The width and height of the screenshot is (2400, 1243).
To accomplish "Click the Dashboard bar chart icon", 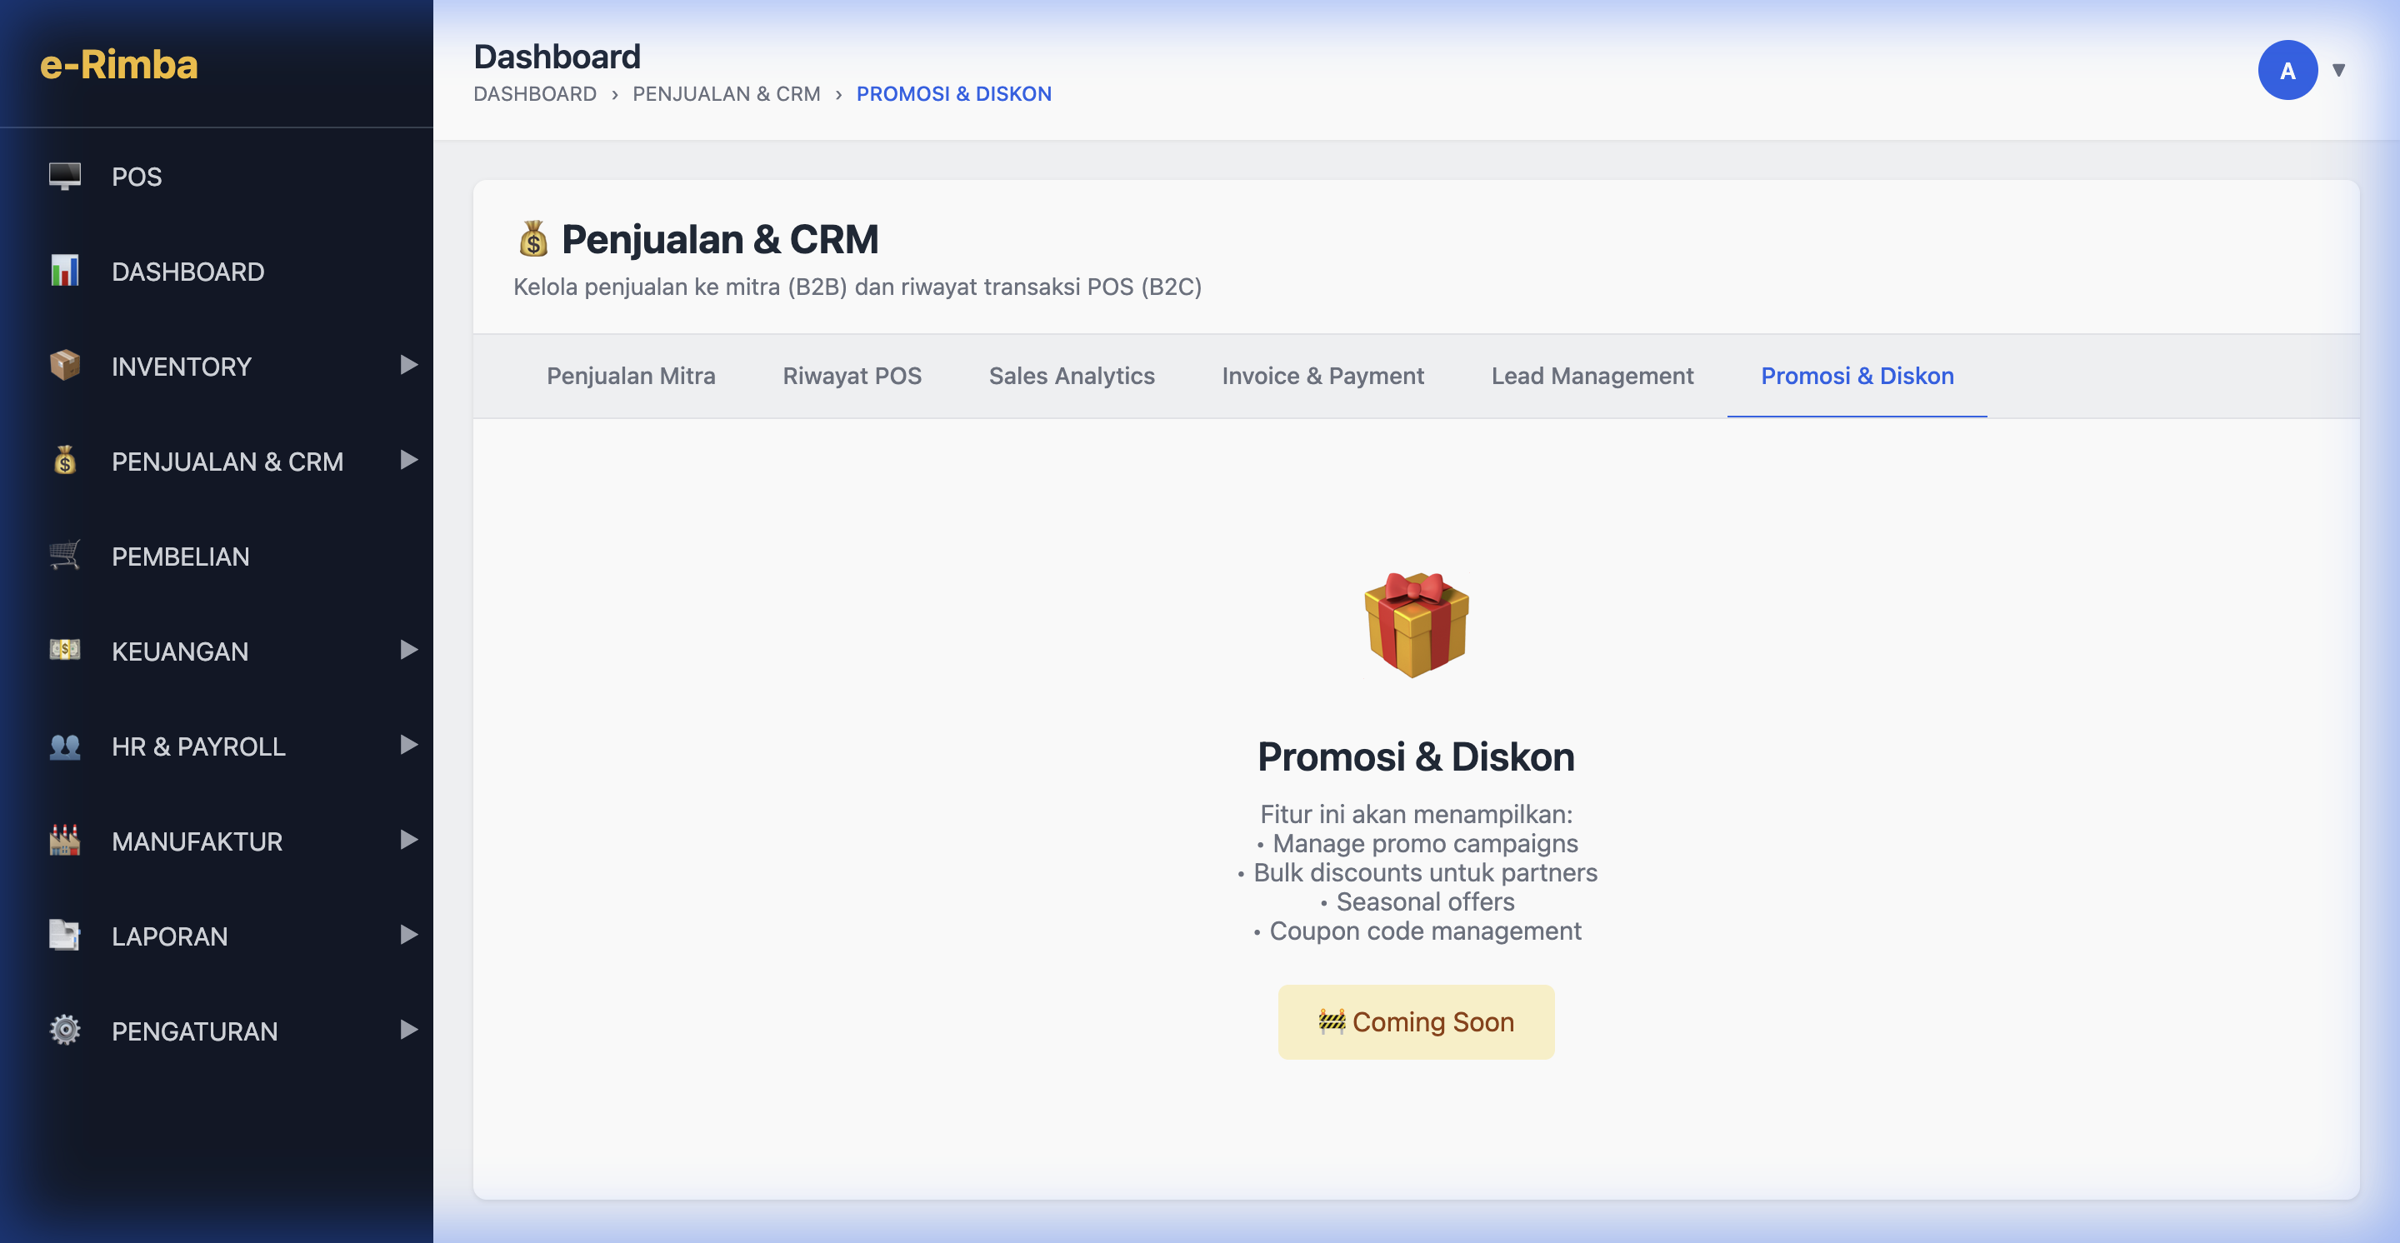I will (64, 271).
